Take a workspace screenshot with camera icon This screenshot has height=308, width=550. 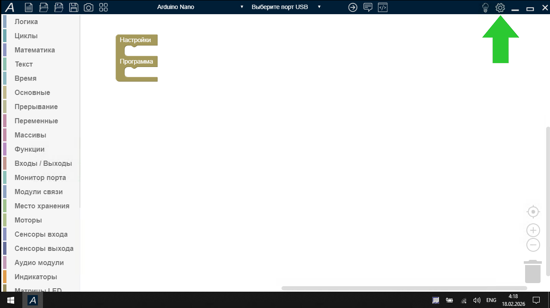[x=88, y=7]
